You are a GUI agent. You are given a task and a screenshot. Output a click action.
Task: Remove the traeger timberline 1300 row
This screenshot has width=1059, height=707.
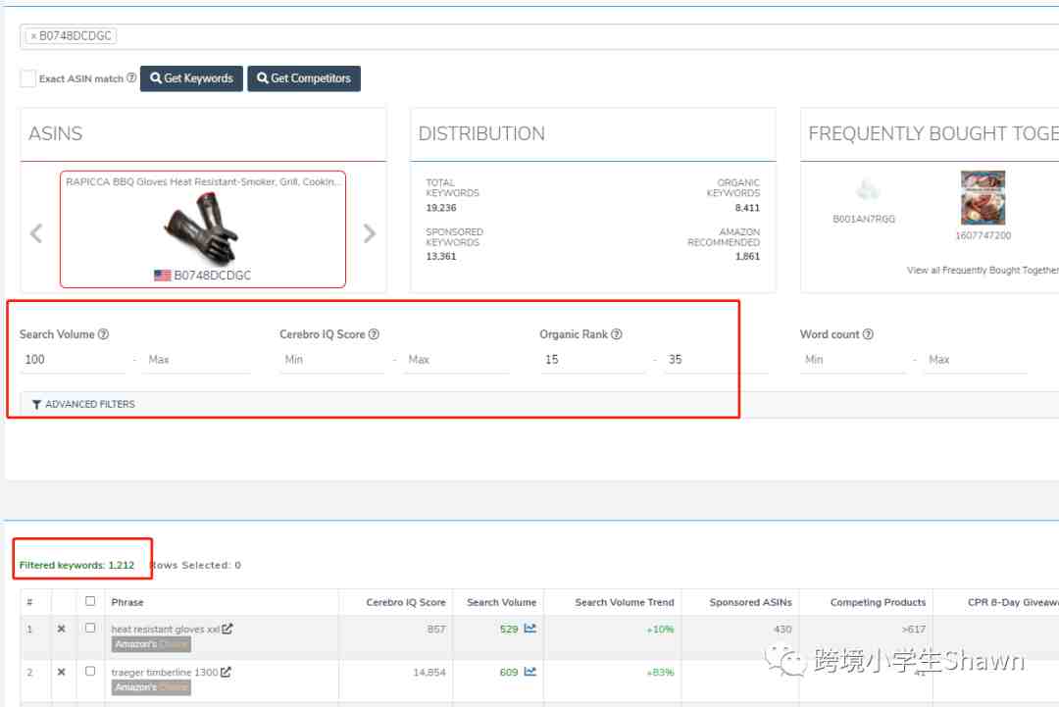tap(62, 672)
